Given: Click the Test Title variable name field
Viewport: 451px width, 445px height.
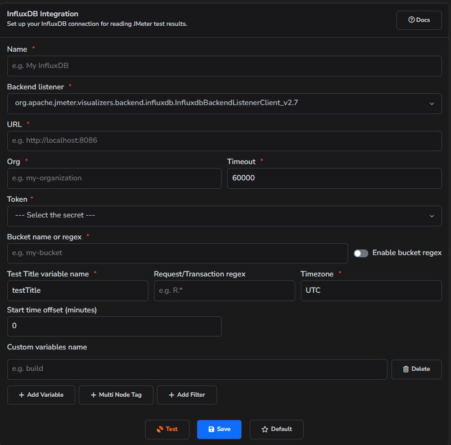Looking at the screenshot, I should click(x=78, y=290).
